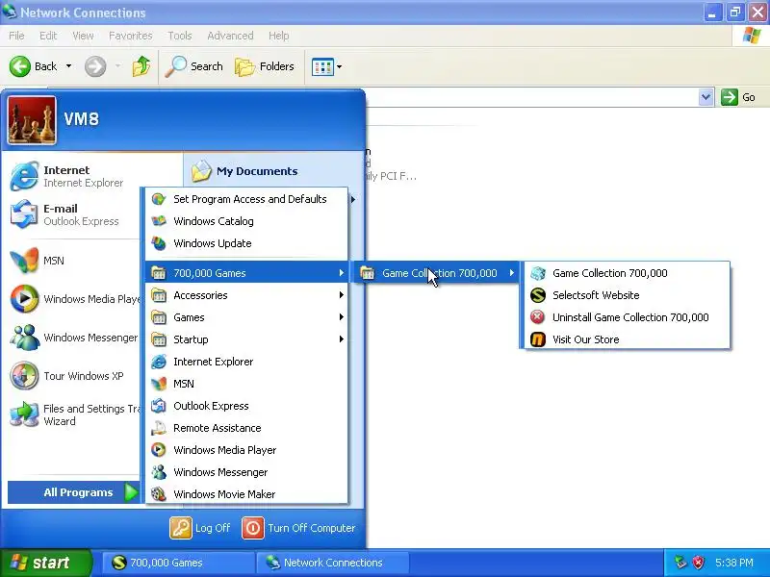Image resolution: width=770 pixels, height=577 pixels.
Task: Open the Tools menu
Action: (180, 36)
